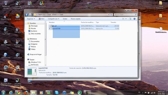
Task: Click the search magnifier icon
Action: (136, 15)
